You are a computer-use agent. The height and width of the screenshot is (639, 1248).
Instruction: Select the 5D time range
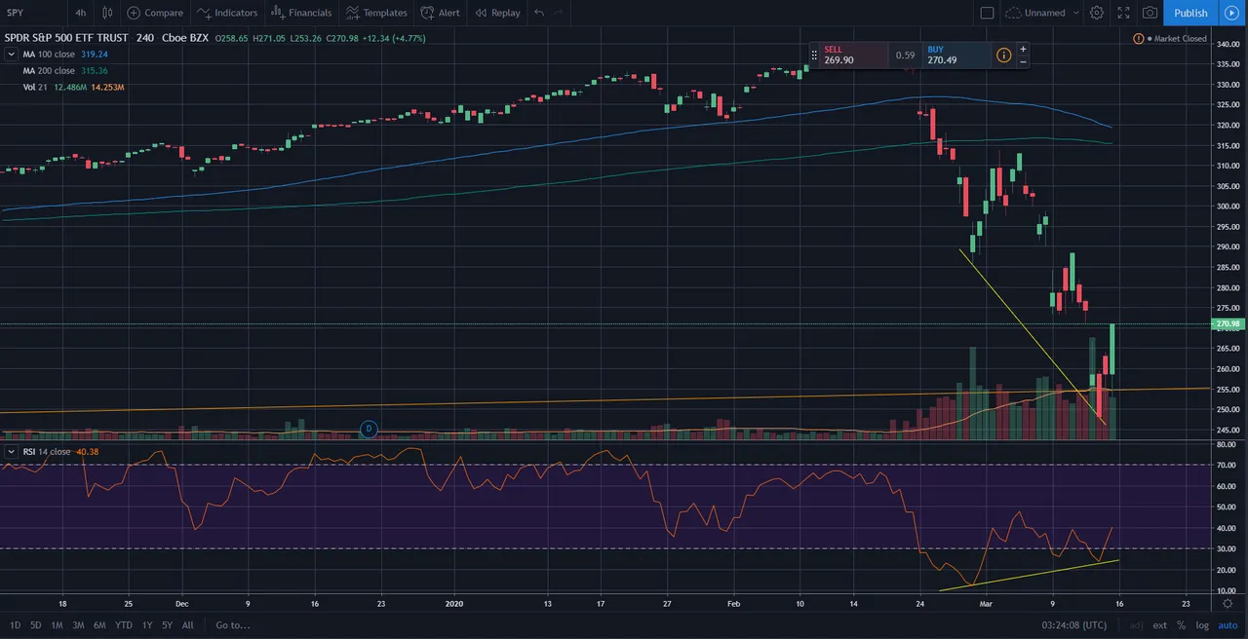(x=36, y=625)
